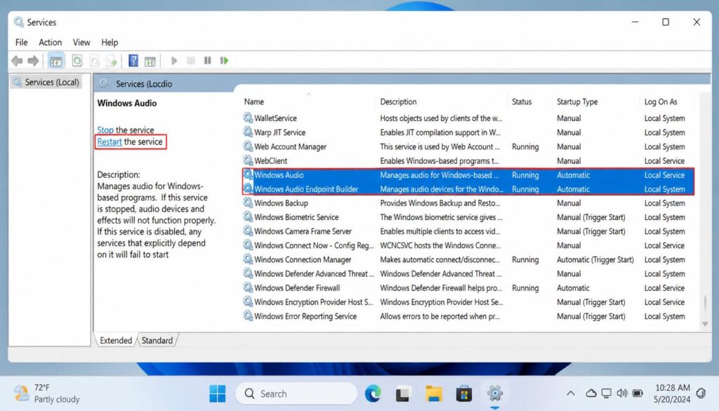The image size is (719, 411).
Task: Click the gear icon beside Windows Backup
Action: (248, 203)
